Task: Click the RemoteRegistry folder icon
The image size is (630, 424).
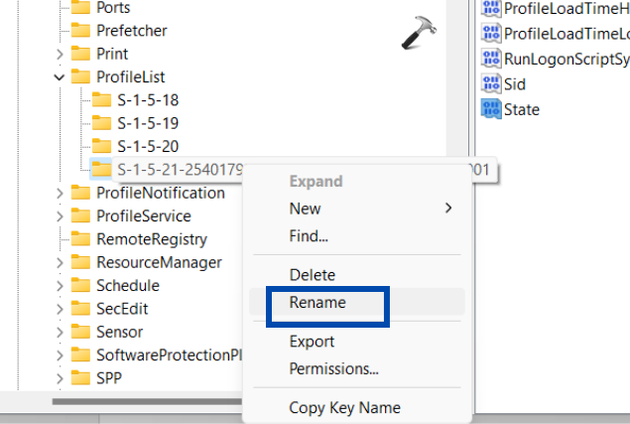Action: coord(80,239)
